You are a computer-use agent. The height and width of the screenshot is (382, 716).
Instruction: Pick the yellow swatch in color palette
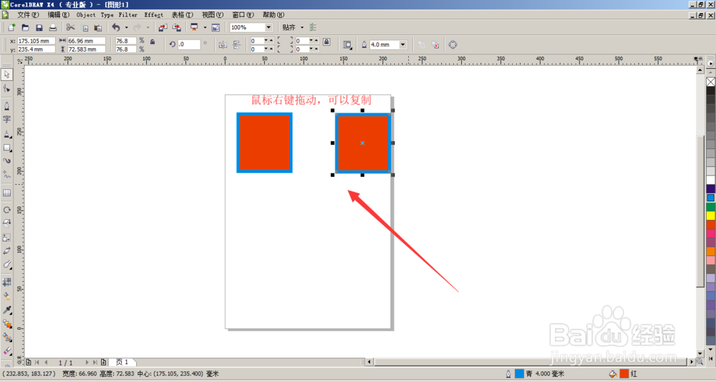(x=710, y=216)
